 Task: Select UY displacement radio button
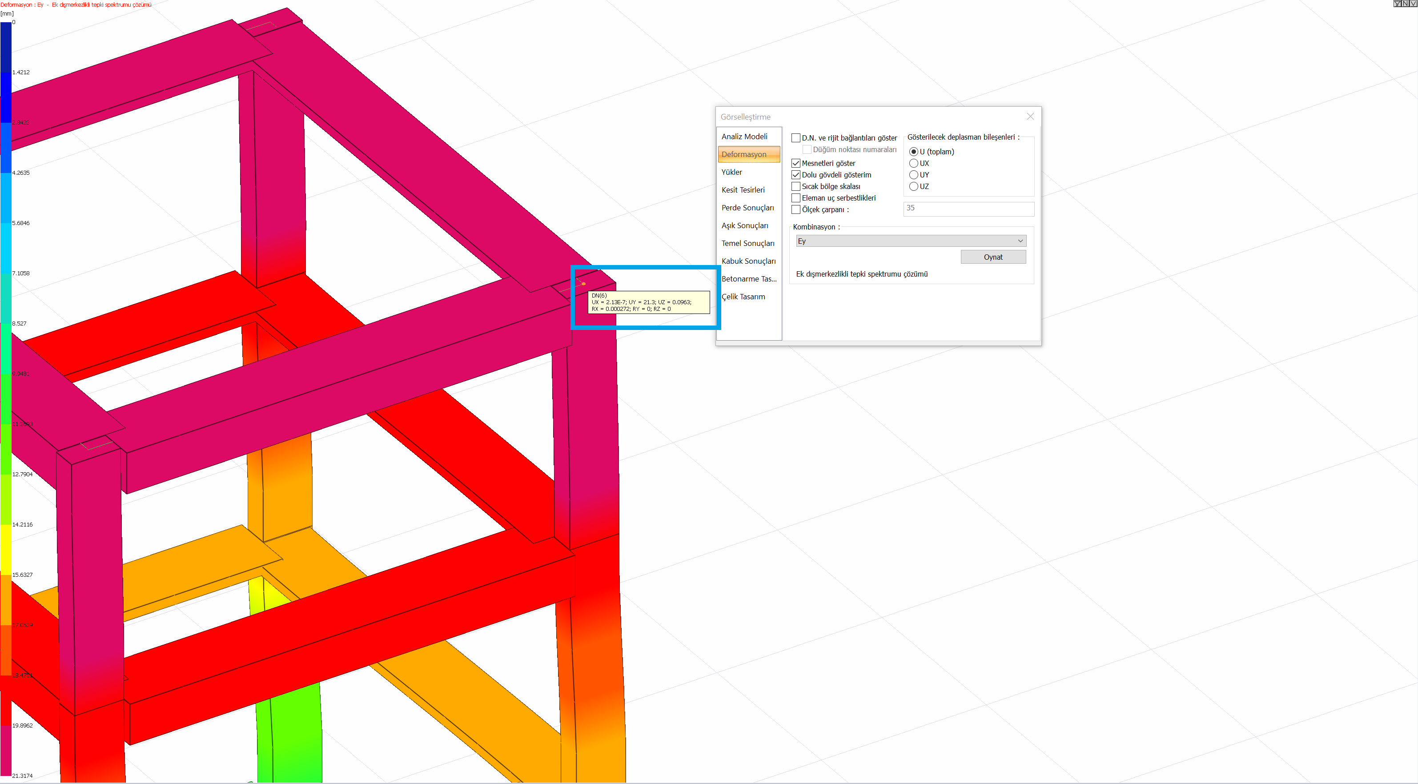(914, 174)
